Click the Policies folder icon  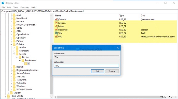click(x=14, y=44)
